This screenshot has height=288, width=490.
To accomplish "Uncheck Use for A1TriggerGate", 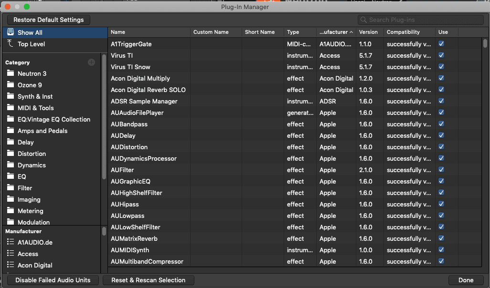I will pyautogui.click(x=441, y=44).
